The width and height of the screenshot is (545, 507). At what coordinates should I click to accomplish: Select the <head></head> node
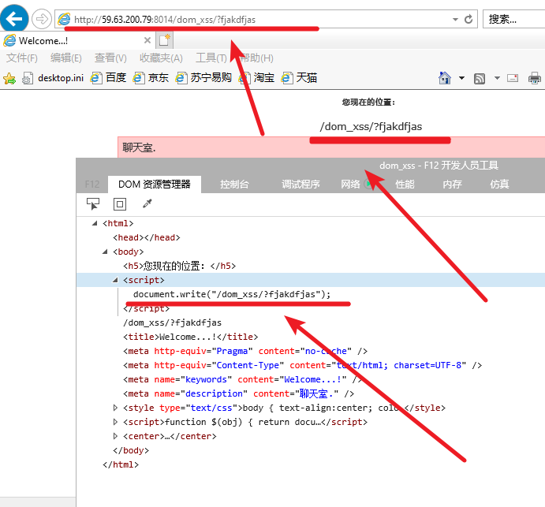(147, 237)
